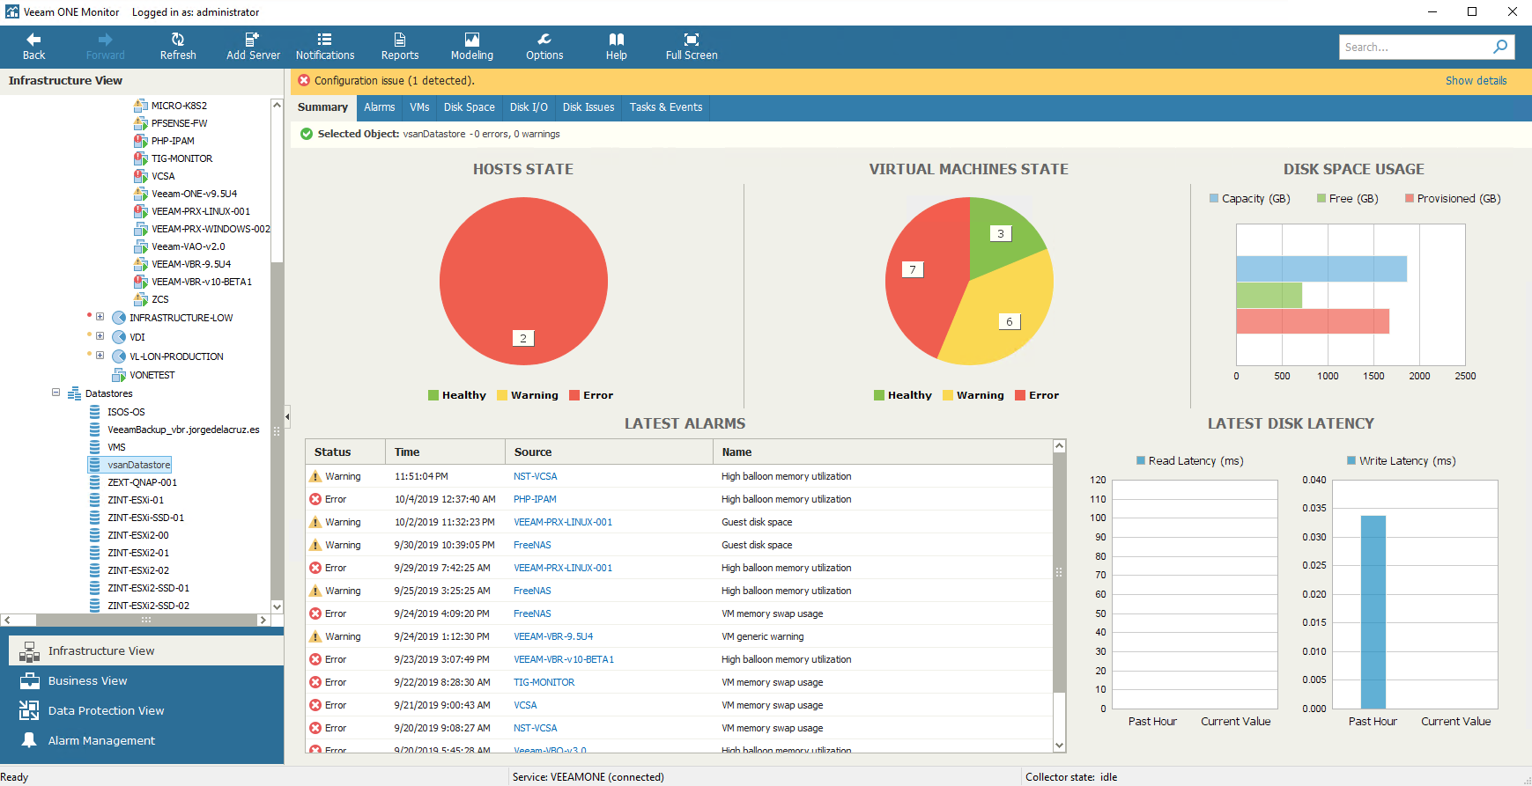Click the Show details link
This screenshot has width=1532, height=786.
(1476, 81)
